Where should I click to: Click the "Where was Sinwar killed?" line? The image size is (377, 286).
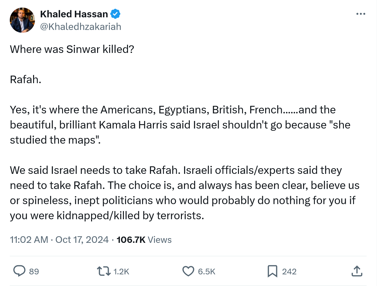(x=72, y=49)
